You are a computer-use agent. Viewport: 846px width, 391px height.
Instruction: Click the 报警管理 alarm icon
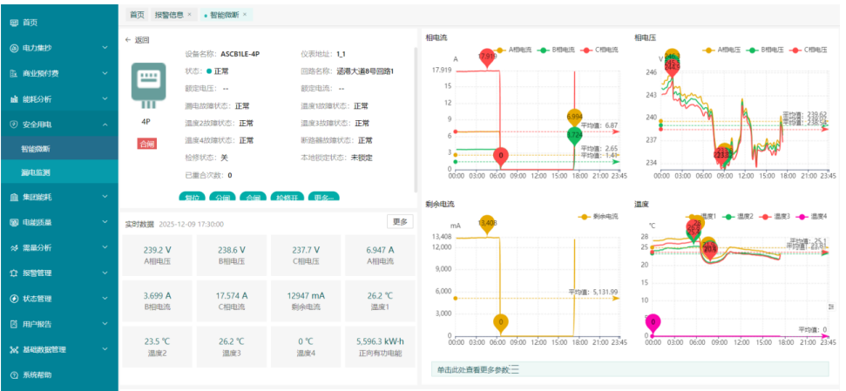click(13, 273)
